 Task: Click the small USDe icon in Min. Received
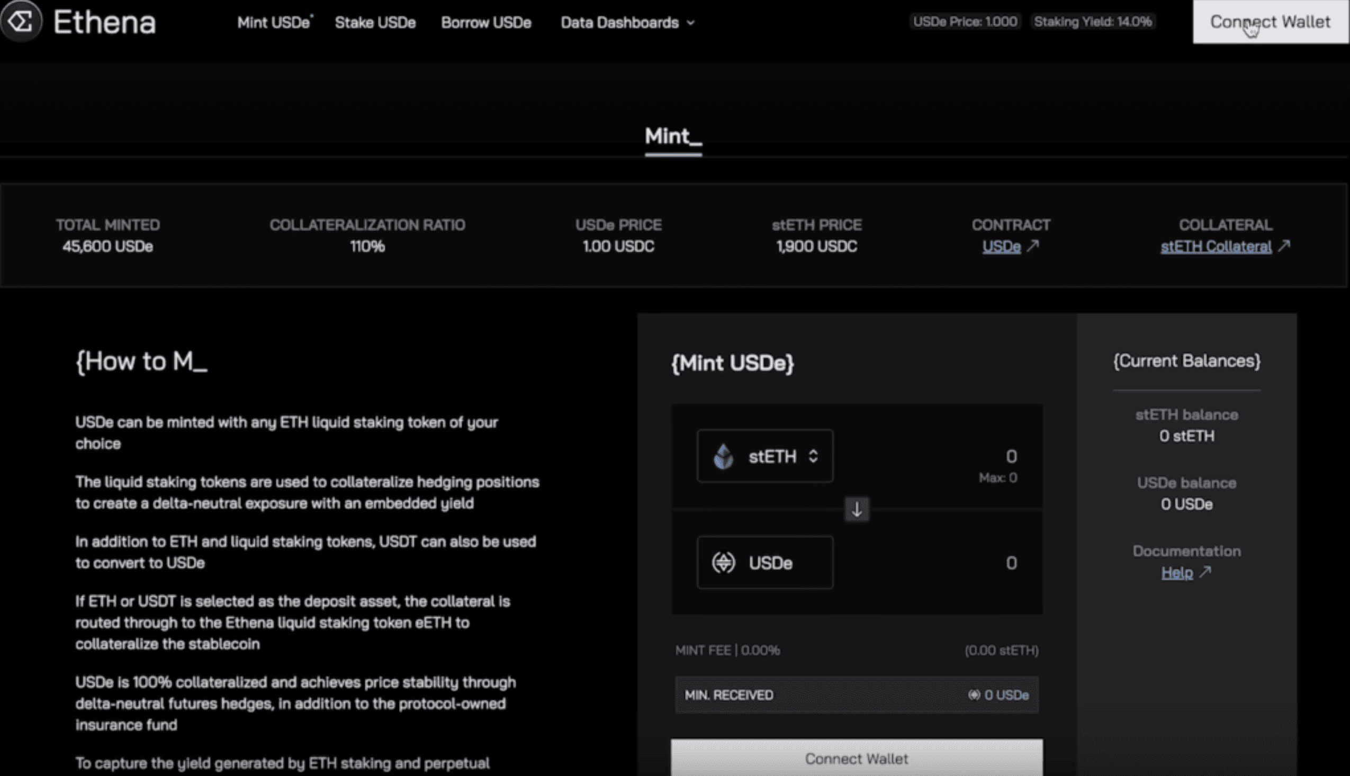(x=974, y=695)
